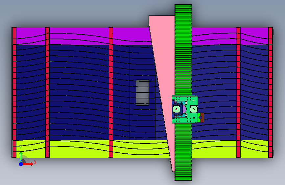Image resolution: width=285 pixels, height=185 pixels.
Task: Select the brown block beside the carriage
Action: click(202, 118)
